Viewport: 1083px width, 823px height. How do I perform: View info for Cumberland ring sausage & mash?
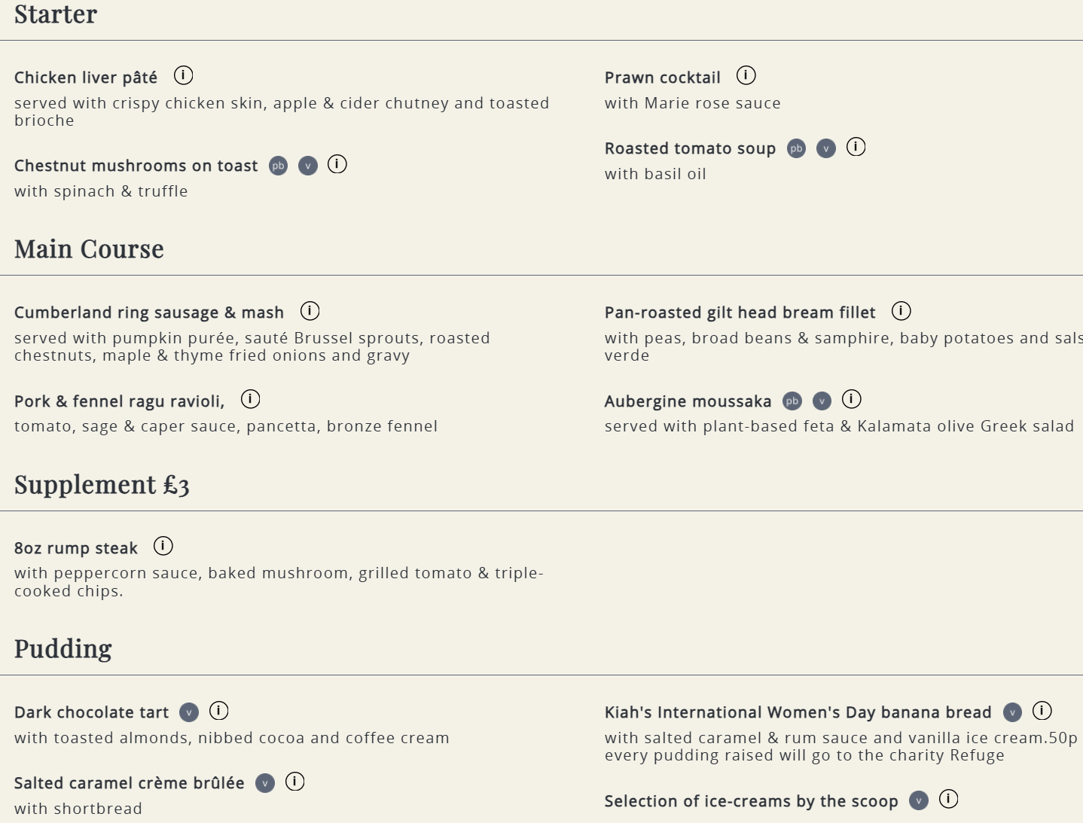pos(310,311)
